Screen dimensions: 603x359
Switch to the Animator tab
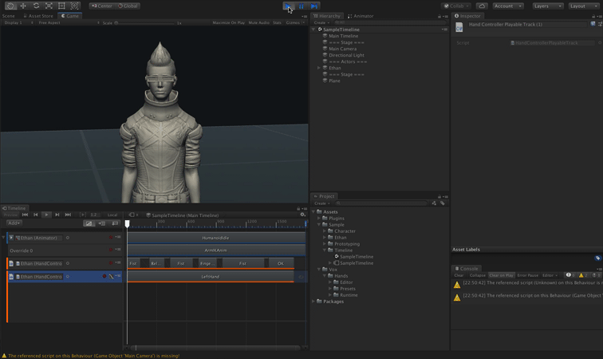click(x=361, y=16)
